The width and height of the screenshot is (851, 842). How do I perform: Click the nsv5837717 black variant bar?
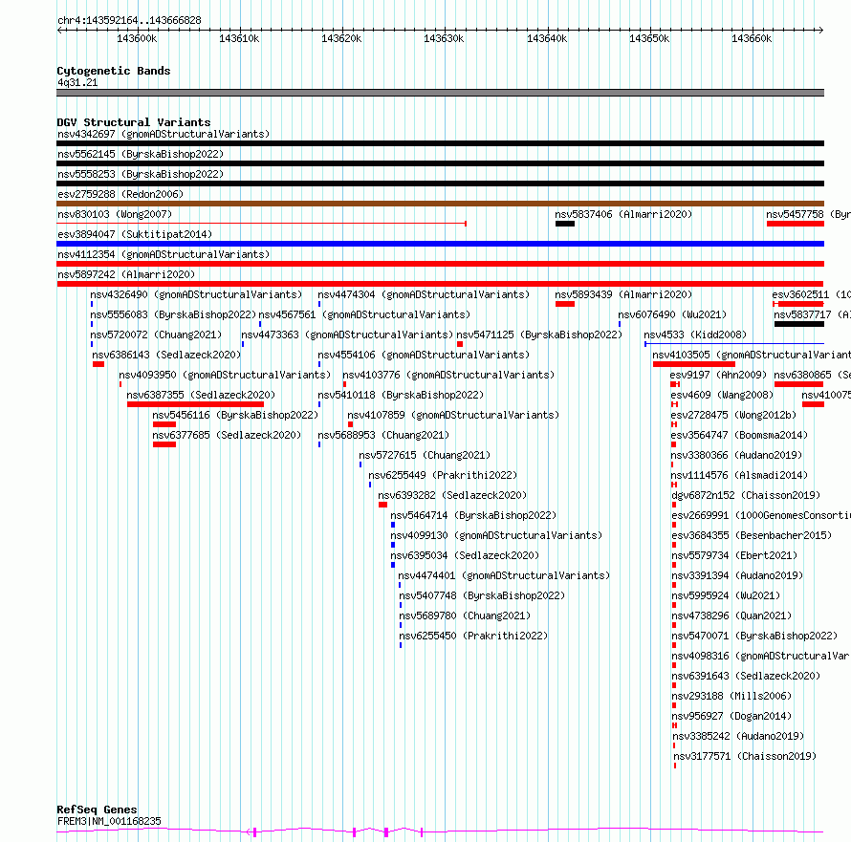pos(799,324)
